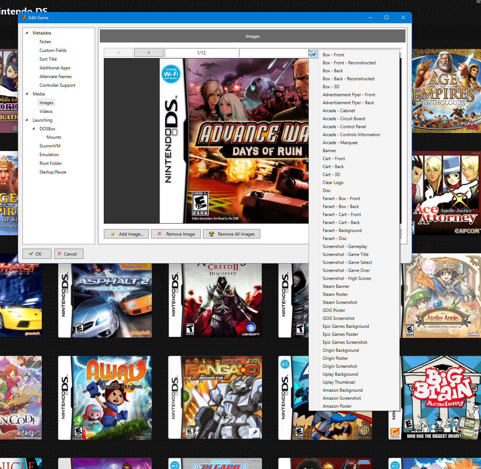This screenshot has height=469, width=481.
Task: Click the LaunchBox icon in Edit Game title bar
Action: pos(24,17)
